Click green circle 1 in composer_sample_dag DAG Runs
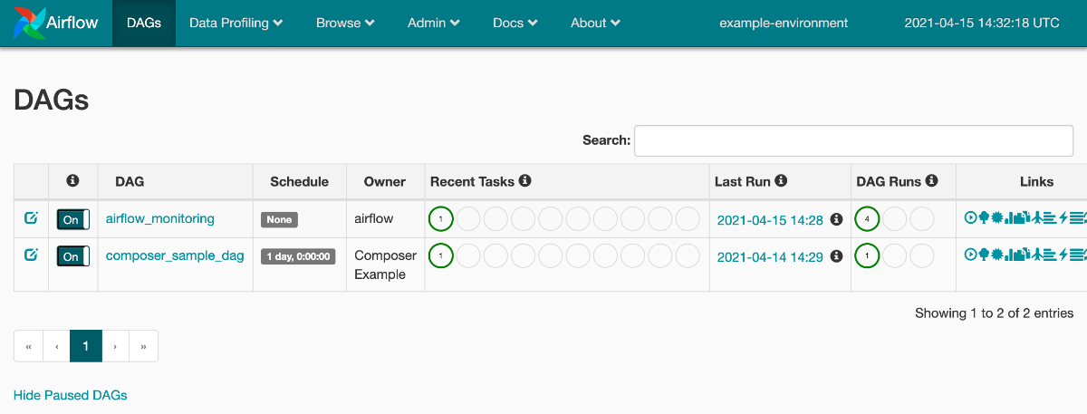This screenshot has width=1087, height=414. [x=867, y=255]
